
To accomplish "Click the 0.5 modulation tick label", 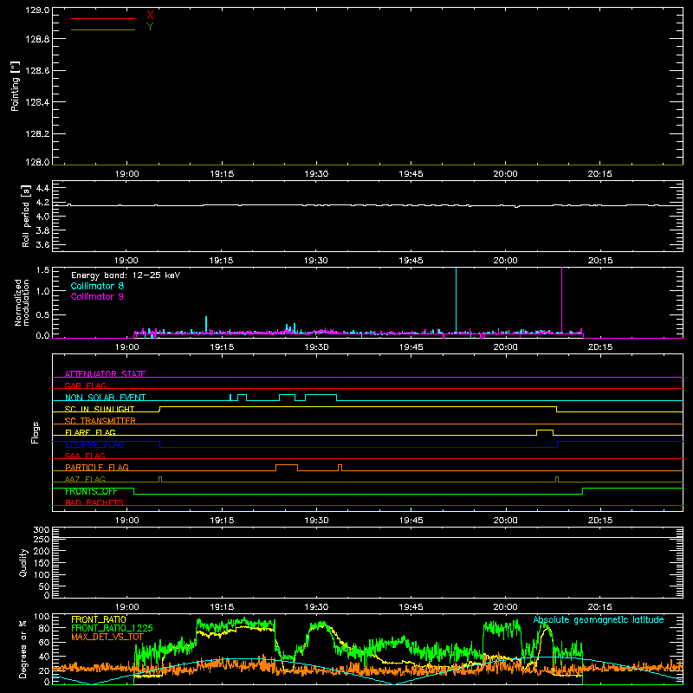I will tap(42, 314).
